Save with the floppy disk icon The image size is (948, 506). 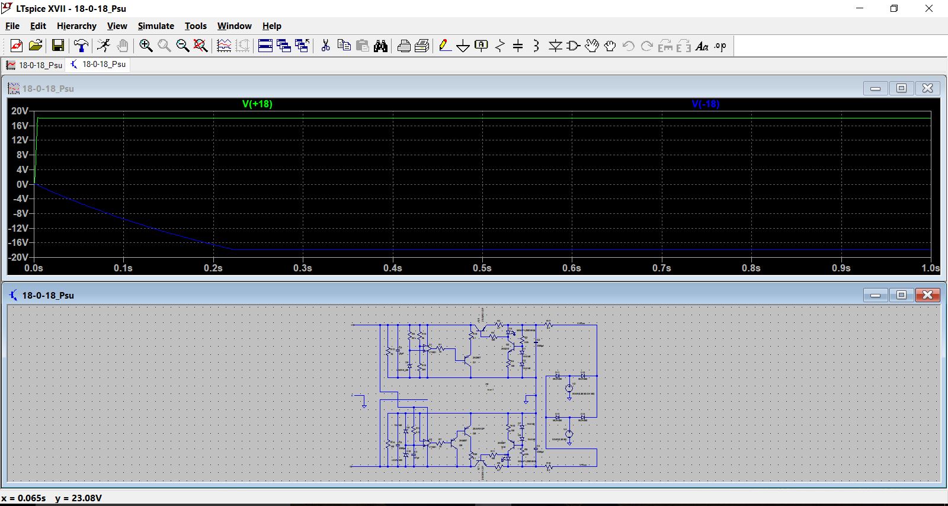[58, 46]
